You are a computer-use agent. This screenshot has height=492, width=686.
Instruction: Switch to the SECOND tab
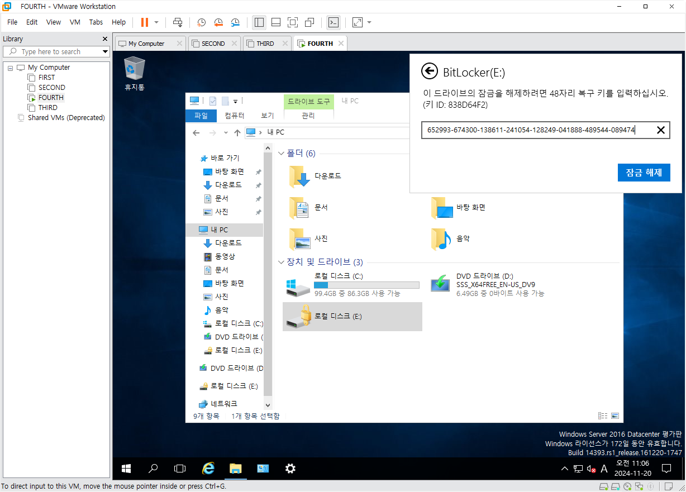tap(213, 44)
